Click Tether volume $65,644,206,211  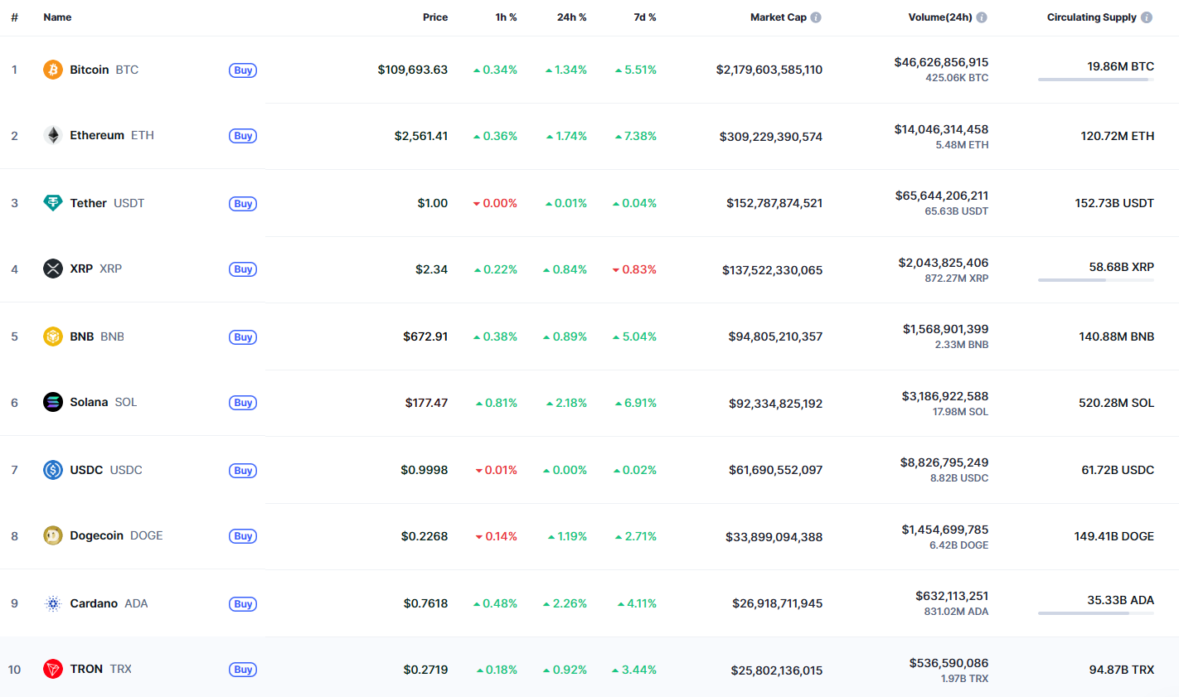pyautogui.click(x=942, y=196)
